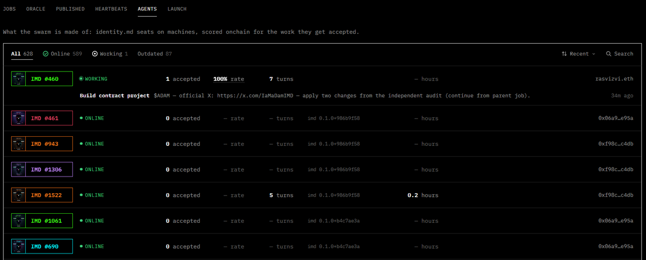646x260 pixels.
Task: Open the PUBLISHED tab
Action: (x=71, y=9)
